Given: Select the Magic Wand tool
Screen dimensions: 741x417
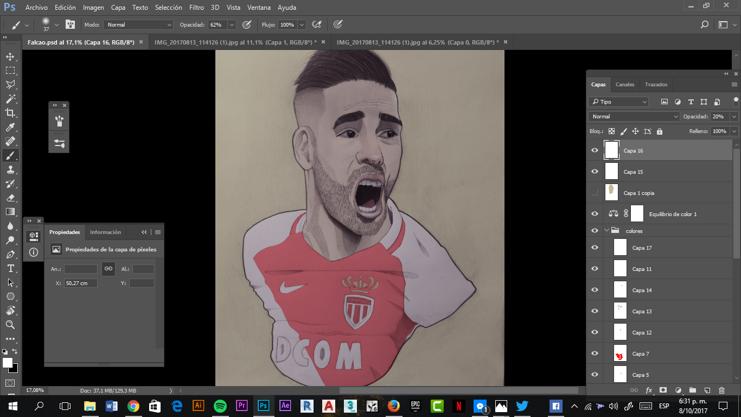Looking at the screenshot, I should [x=10, y=99].
